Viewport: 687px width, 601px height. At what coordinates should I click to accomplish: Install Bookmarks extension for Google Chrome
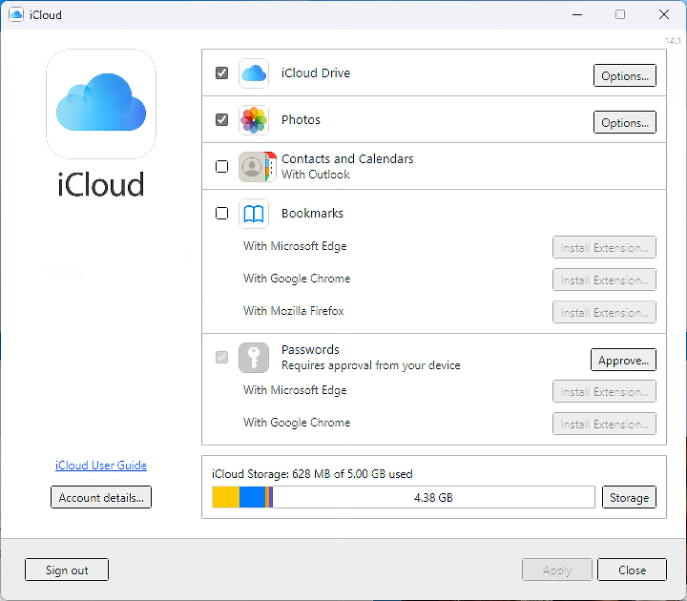tap(604, 280)
